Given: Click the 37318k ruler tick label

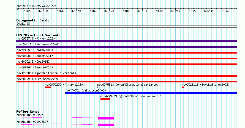Looking at the screenshot, I should 126,11.
